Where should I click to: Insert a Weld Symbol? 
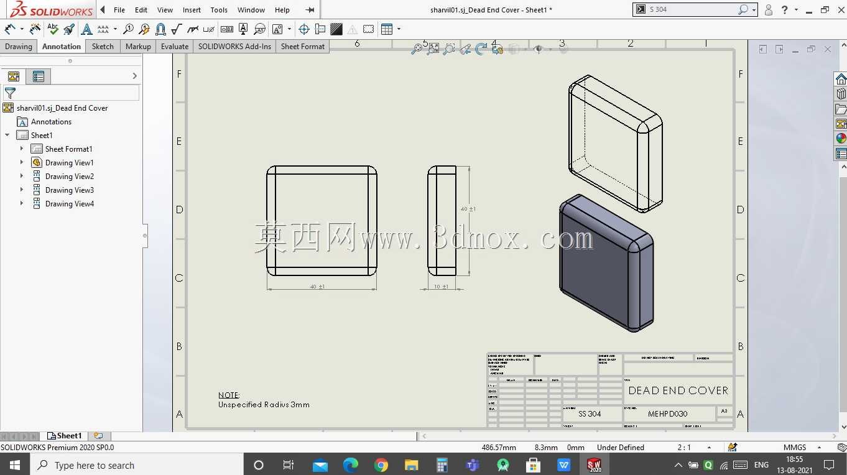click(193, 29)
